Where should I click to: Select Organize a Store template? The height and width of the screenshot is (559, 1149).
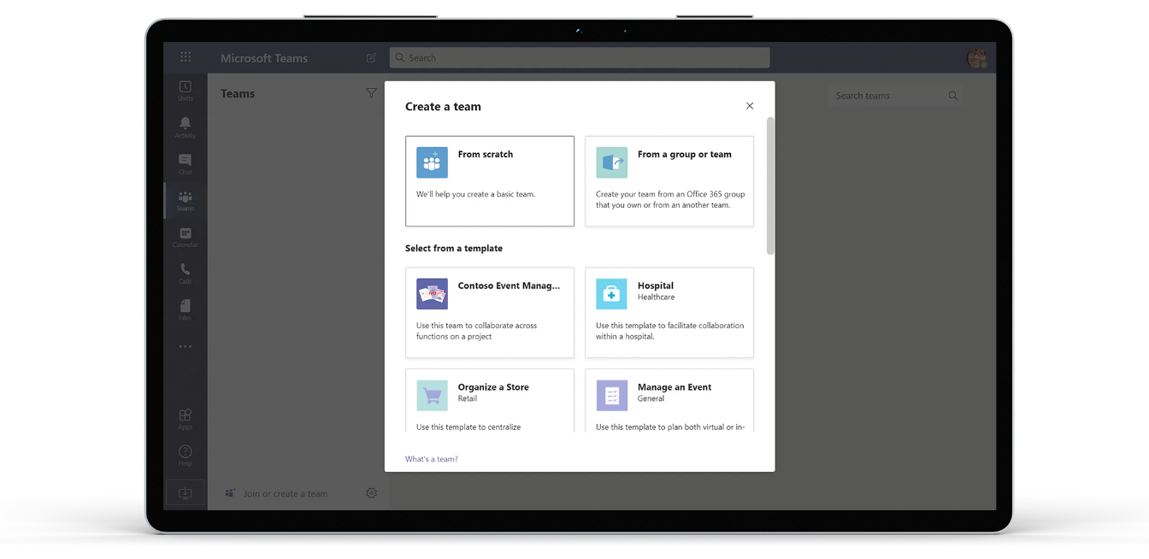tap(490, 400)
